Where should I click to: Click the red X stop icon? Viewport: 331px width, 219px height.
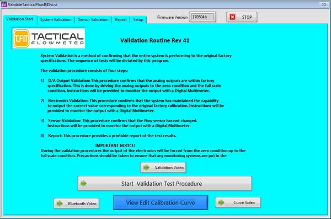tap(232, 17)
